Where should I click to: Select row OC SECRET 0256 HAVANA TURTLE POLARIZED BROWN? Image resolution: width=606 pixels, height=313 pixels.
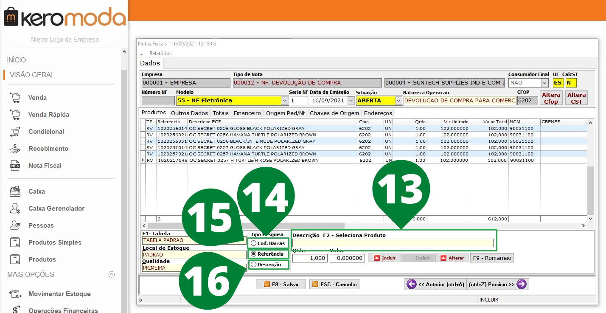pyautogui.click(x=364, y=135)
